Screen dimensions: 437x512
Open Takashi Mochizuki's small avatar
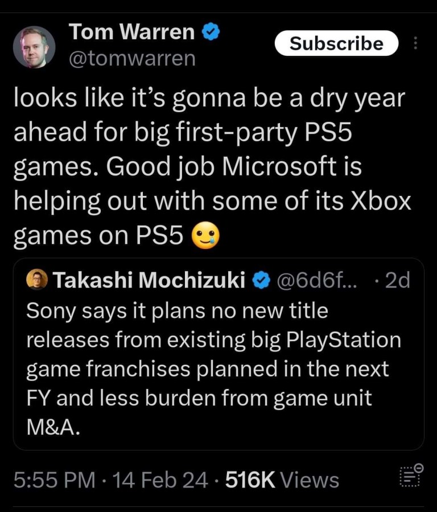click(37, 280)
